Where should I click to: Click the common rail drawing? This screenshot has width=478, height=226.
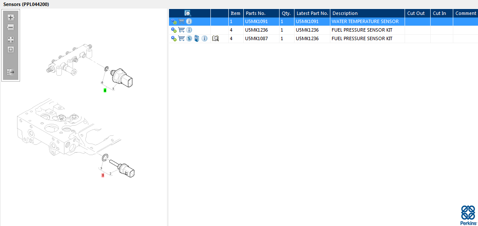pyautogui.click(x=70, y=59)
